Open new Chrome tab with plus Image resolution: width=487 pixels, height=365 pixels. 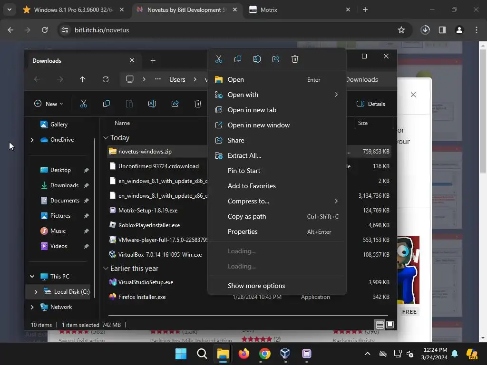[x=365, y=10]
